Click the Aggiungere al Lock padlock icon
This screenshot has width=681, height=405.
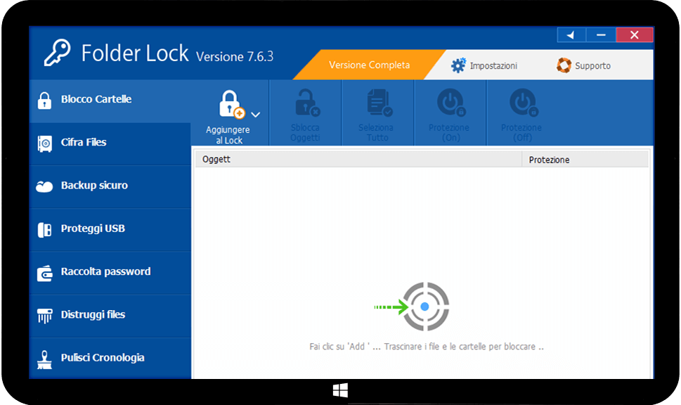pos(231,104)
